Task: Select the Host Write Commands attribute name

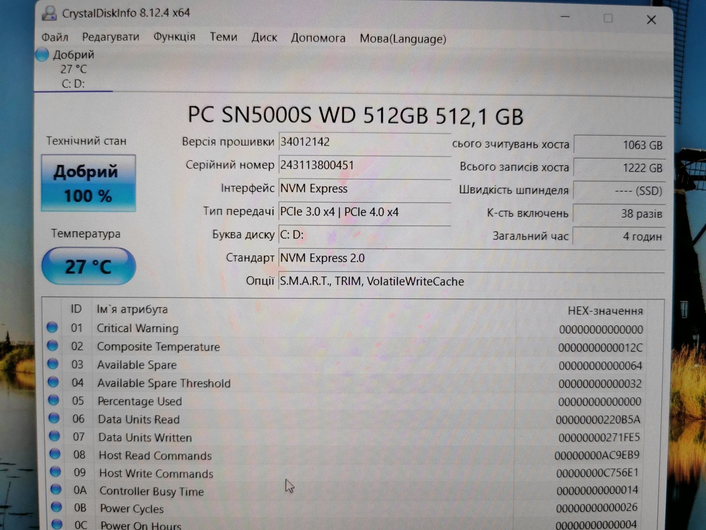Action: coord(156,473)
